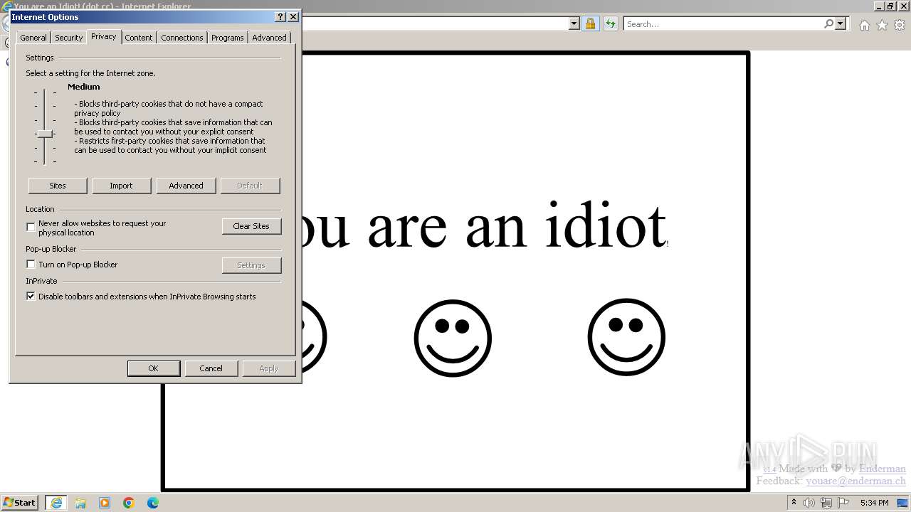Viewport: 911px width, 512px height.
Task: Show hidden tray icons arrow
Action: pos(794,503)
